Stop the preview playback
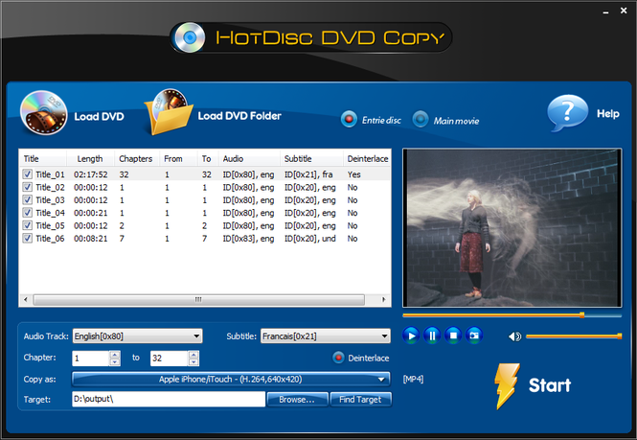Image resolution: width=637 pixels, height=440 pixels. coord(453,336)
